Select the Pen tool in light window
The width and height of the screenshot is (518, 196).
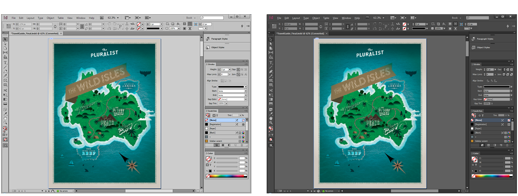coord(5,71)
